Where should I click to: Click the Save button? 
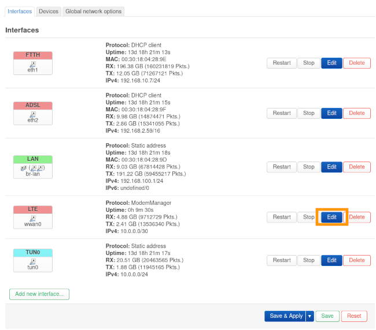pyautogui.click(x=327, y=316)
